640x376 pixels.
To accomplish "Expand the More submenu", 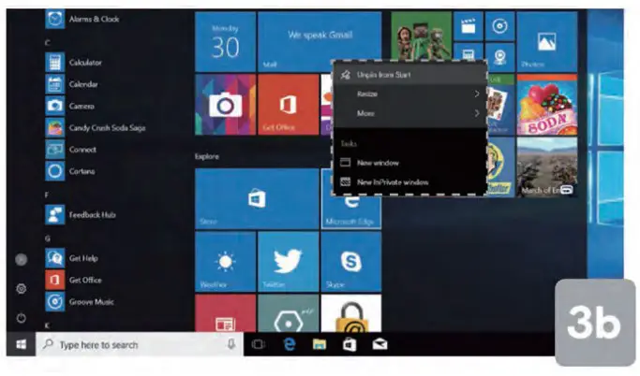I will 410,113.
